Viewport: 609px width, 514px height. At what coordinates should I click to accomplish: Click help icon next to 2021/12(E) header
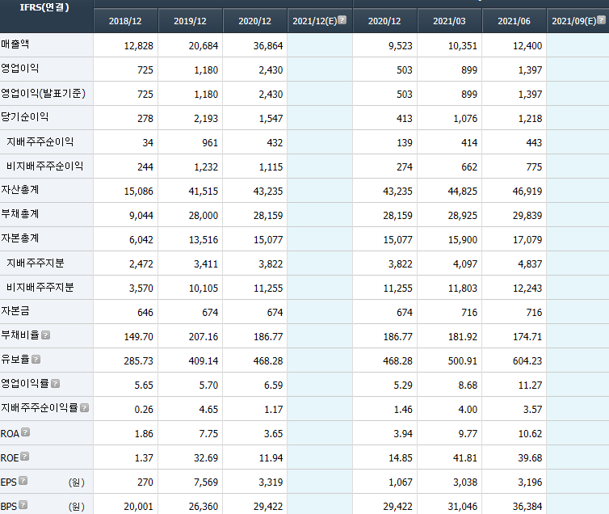342,20
